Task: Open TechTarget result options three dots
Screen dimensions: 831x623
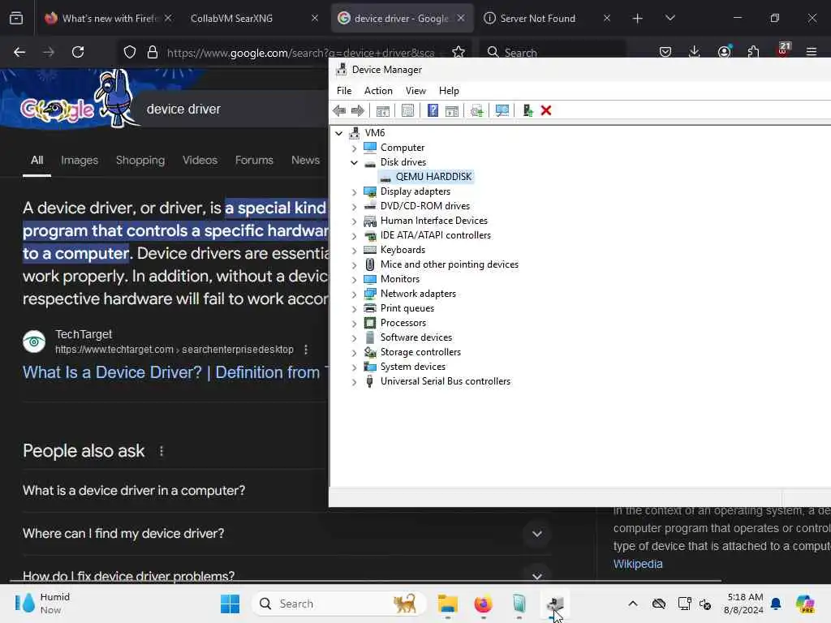Action: [306, 350]
